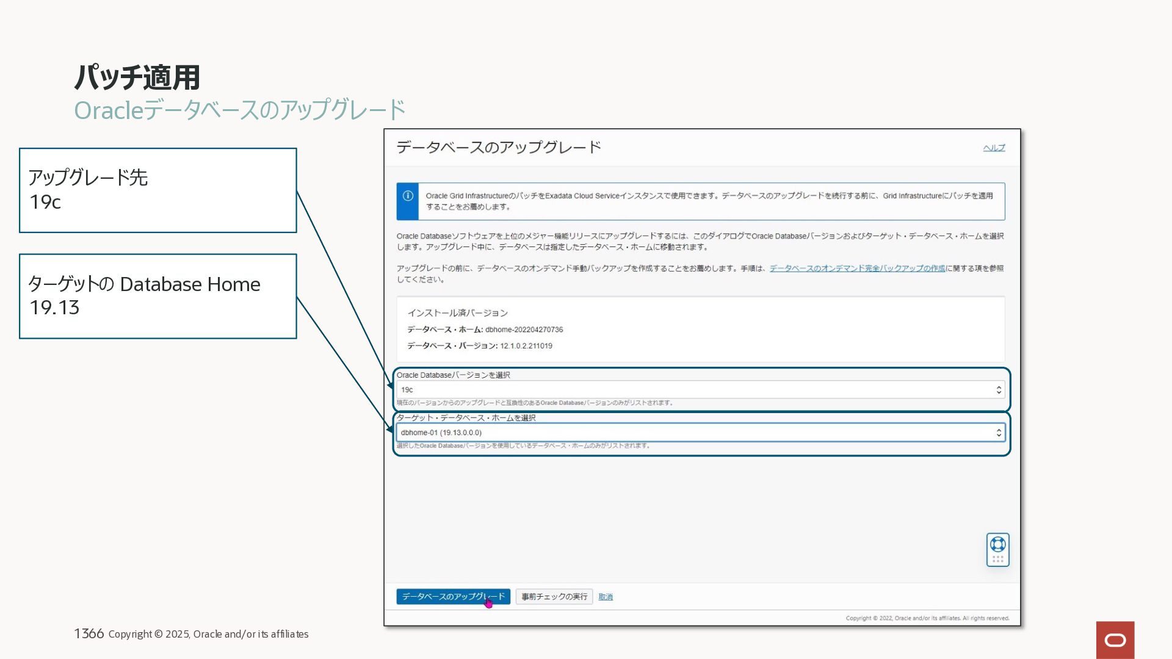Click the パッチ適用 slide title
The width and height of the screenshot is (1172, 659).
[137, 77]
